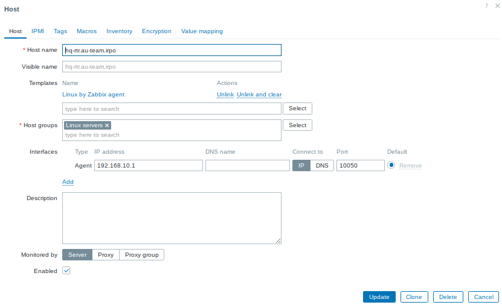
Task: Click the Update button
Action: 379,297
